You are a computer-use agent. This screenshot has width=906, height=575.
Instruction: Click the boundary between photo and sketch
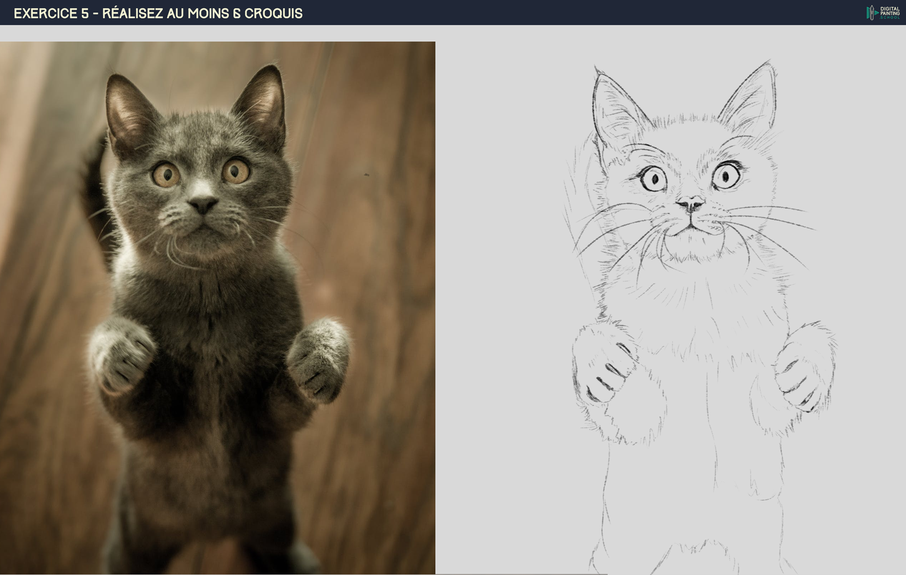coord(435,287)
